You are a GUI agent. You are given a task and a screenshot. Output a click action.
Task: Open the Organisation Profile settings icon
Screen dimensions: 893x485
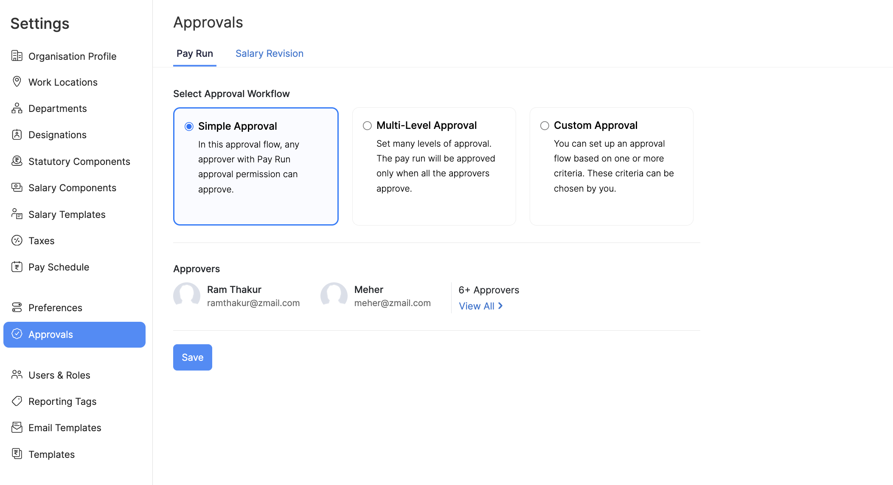pos(17,56)
